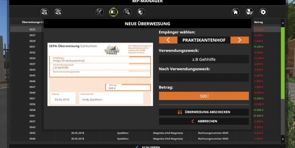
Task: Click the new transfer plus icon
Action: (141, 12)
